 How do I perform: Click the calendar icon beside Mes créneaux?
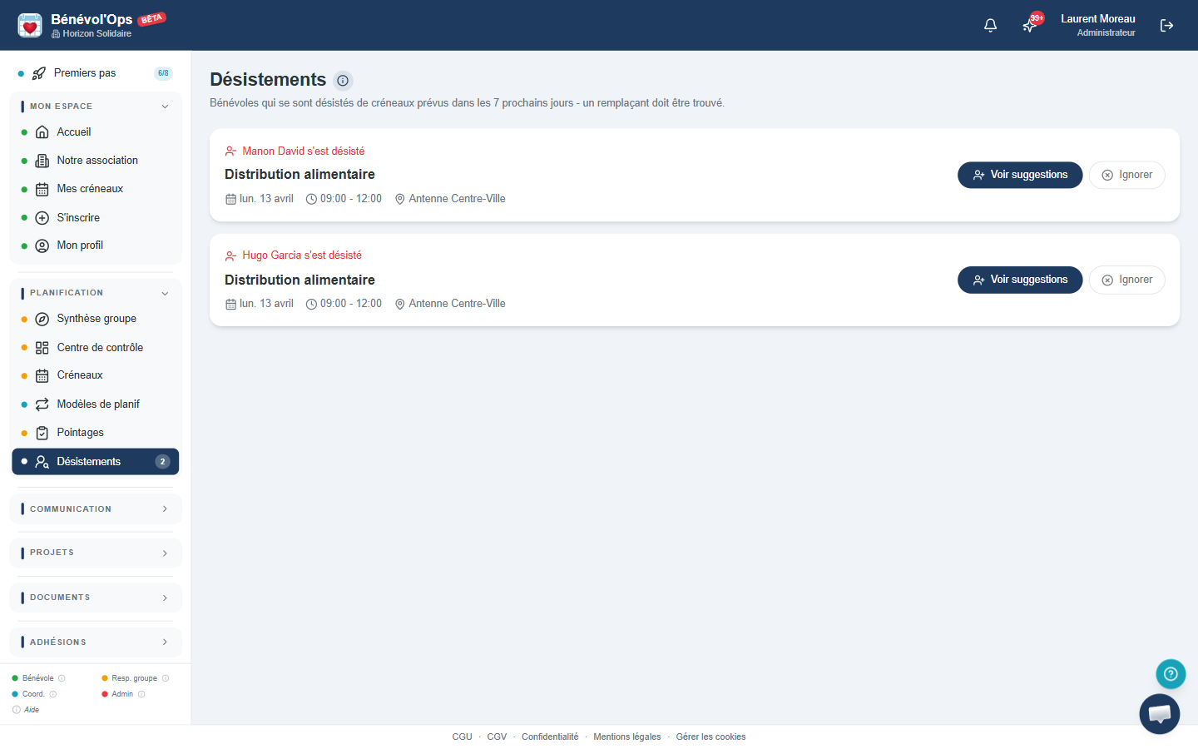click(42, 189)
